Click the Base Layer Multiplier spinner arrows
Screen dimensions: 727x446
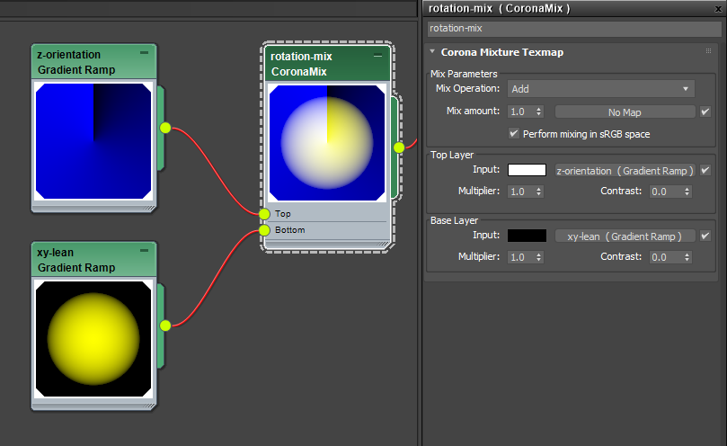coord(538,256)
